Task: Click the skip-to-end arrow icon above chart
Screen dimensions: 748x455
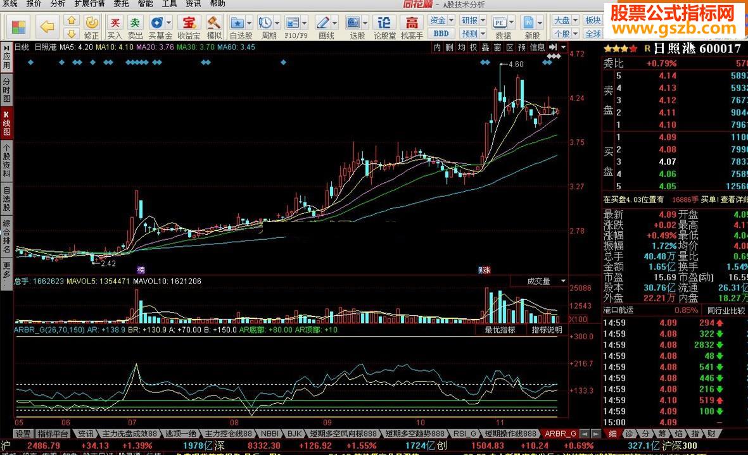Action: pos(553,47)
